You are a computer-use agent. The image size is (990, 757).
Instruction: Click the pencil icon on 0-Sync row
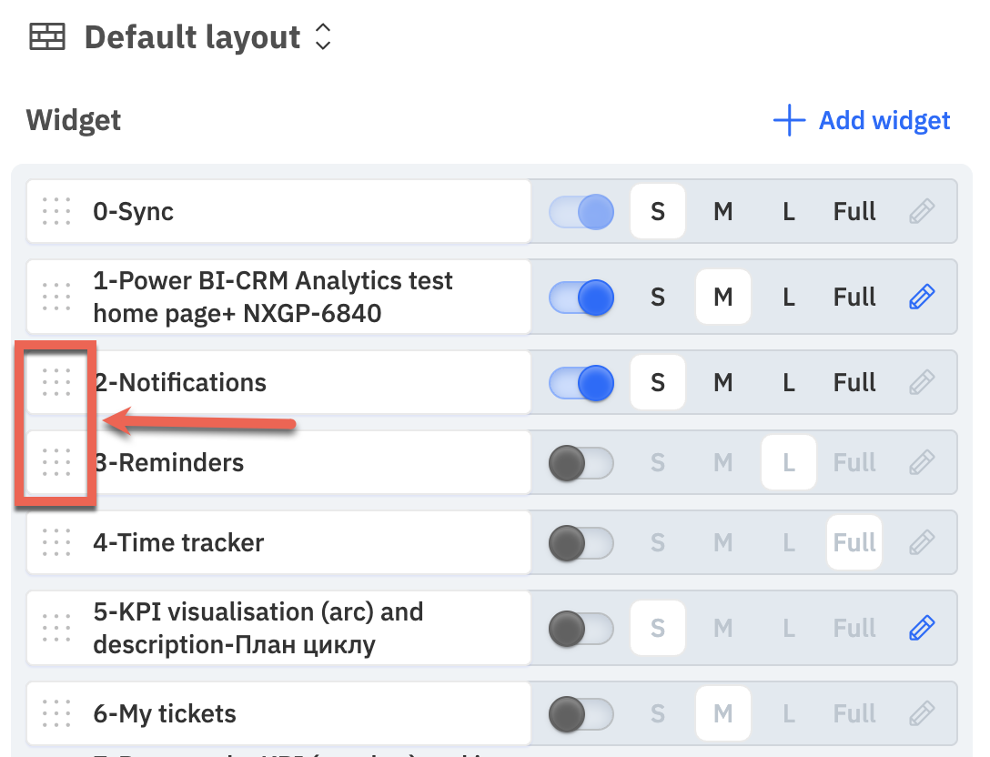point(922,211)
